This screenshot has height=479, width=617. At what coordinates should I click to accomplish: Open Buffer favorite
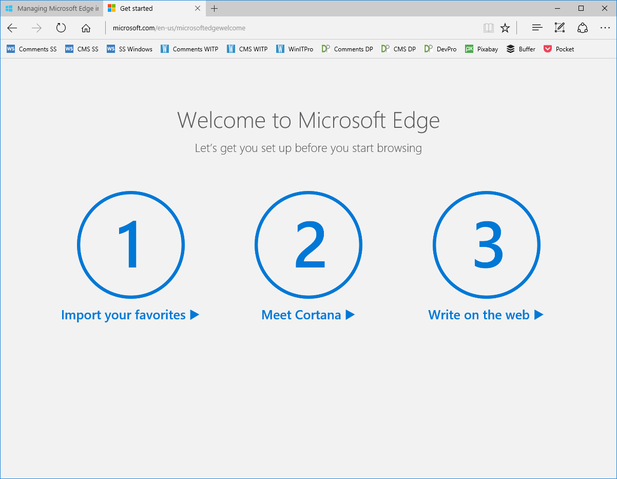pos(520,49)
